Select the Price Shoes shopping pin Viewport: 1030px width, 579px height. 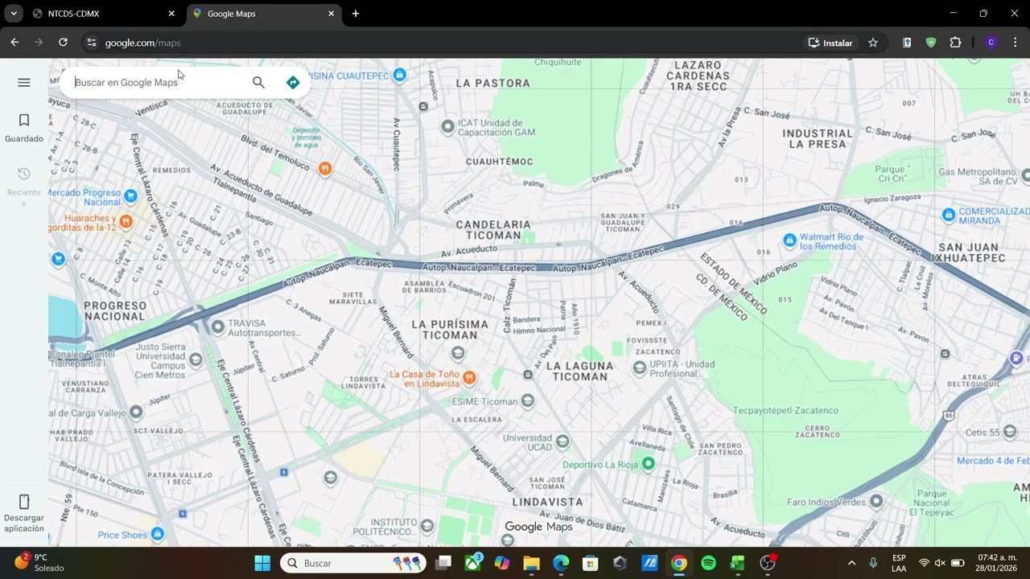click(158, 534)
